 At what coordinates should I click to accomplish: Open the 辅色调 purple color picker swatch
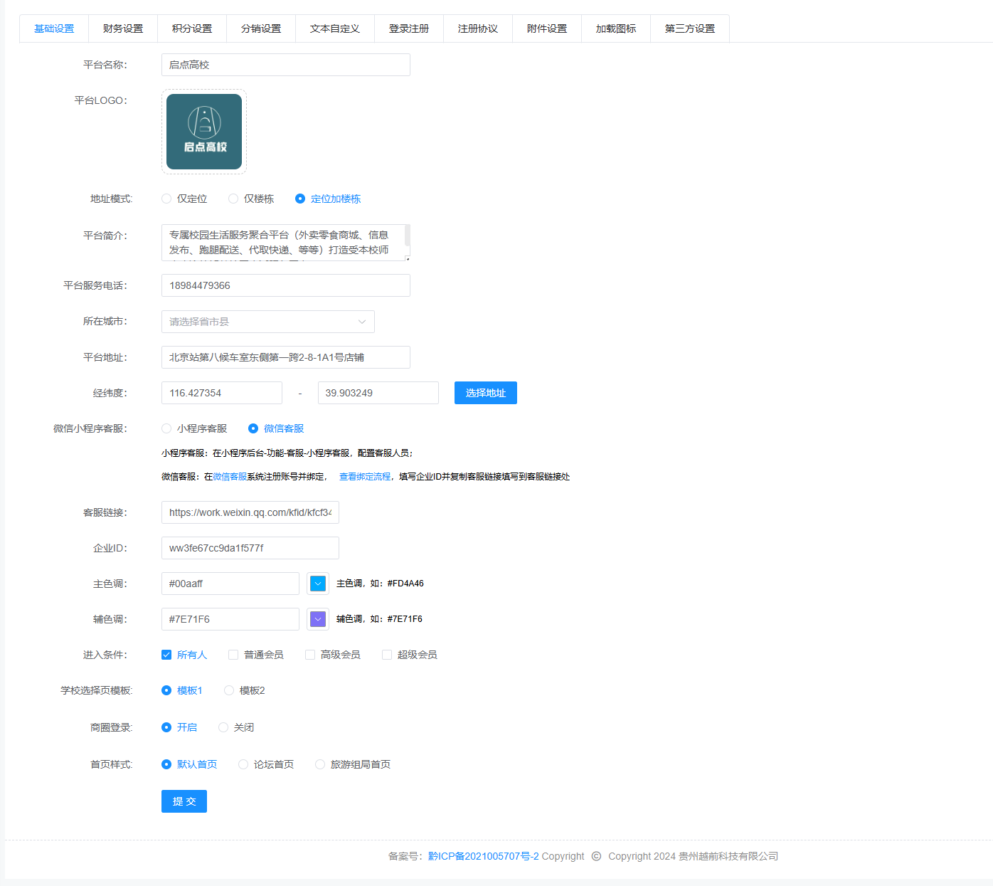tap(318, 619)
